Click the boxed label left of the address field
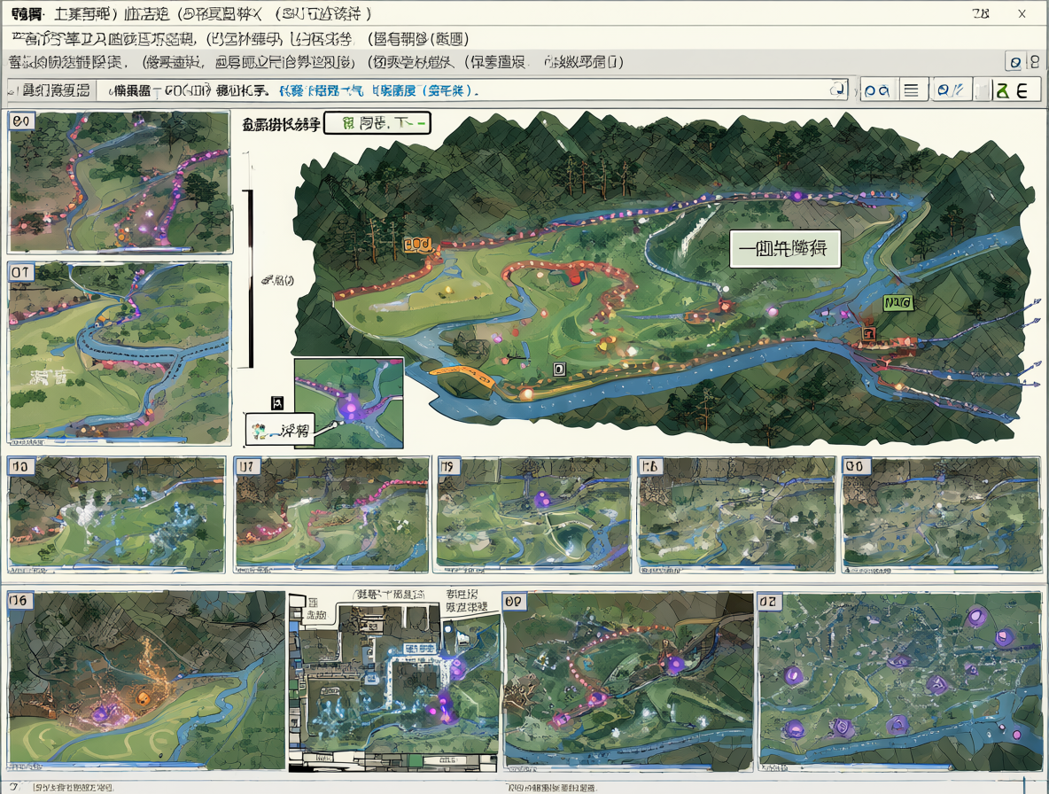 pos(52,90)
